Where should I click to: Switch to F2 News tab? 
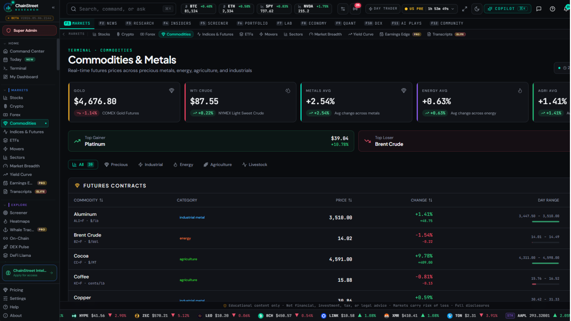click(108, 23)
